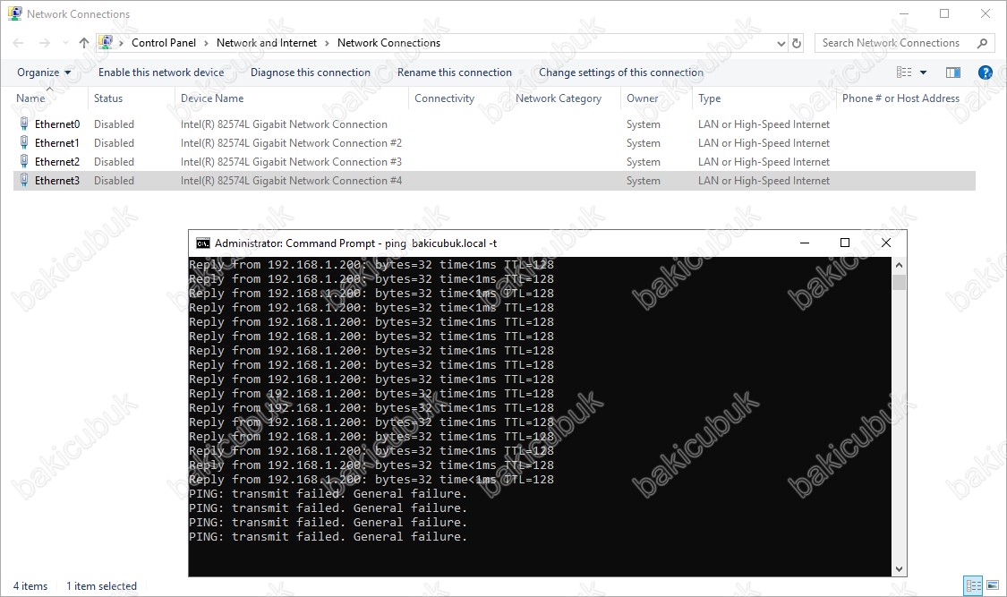Open the recent locations dropdown arrow

point(64,43)
